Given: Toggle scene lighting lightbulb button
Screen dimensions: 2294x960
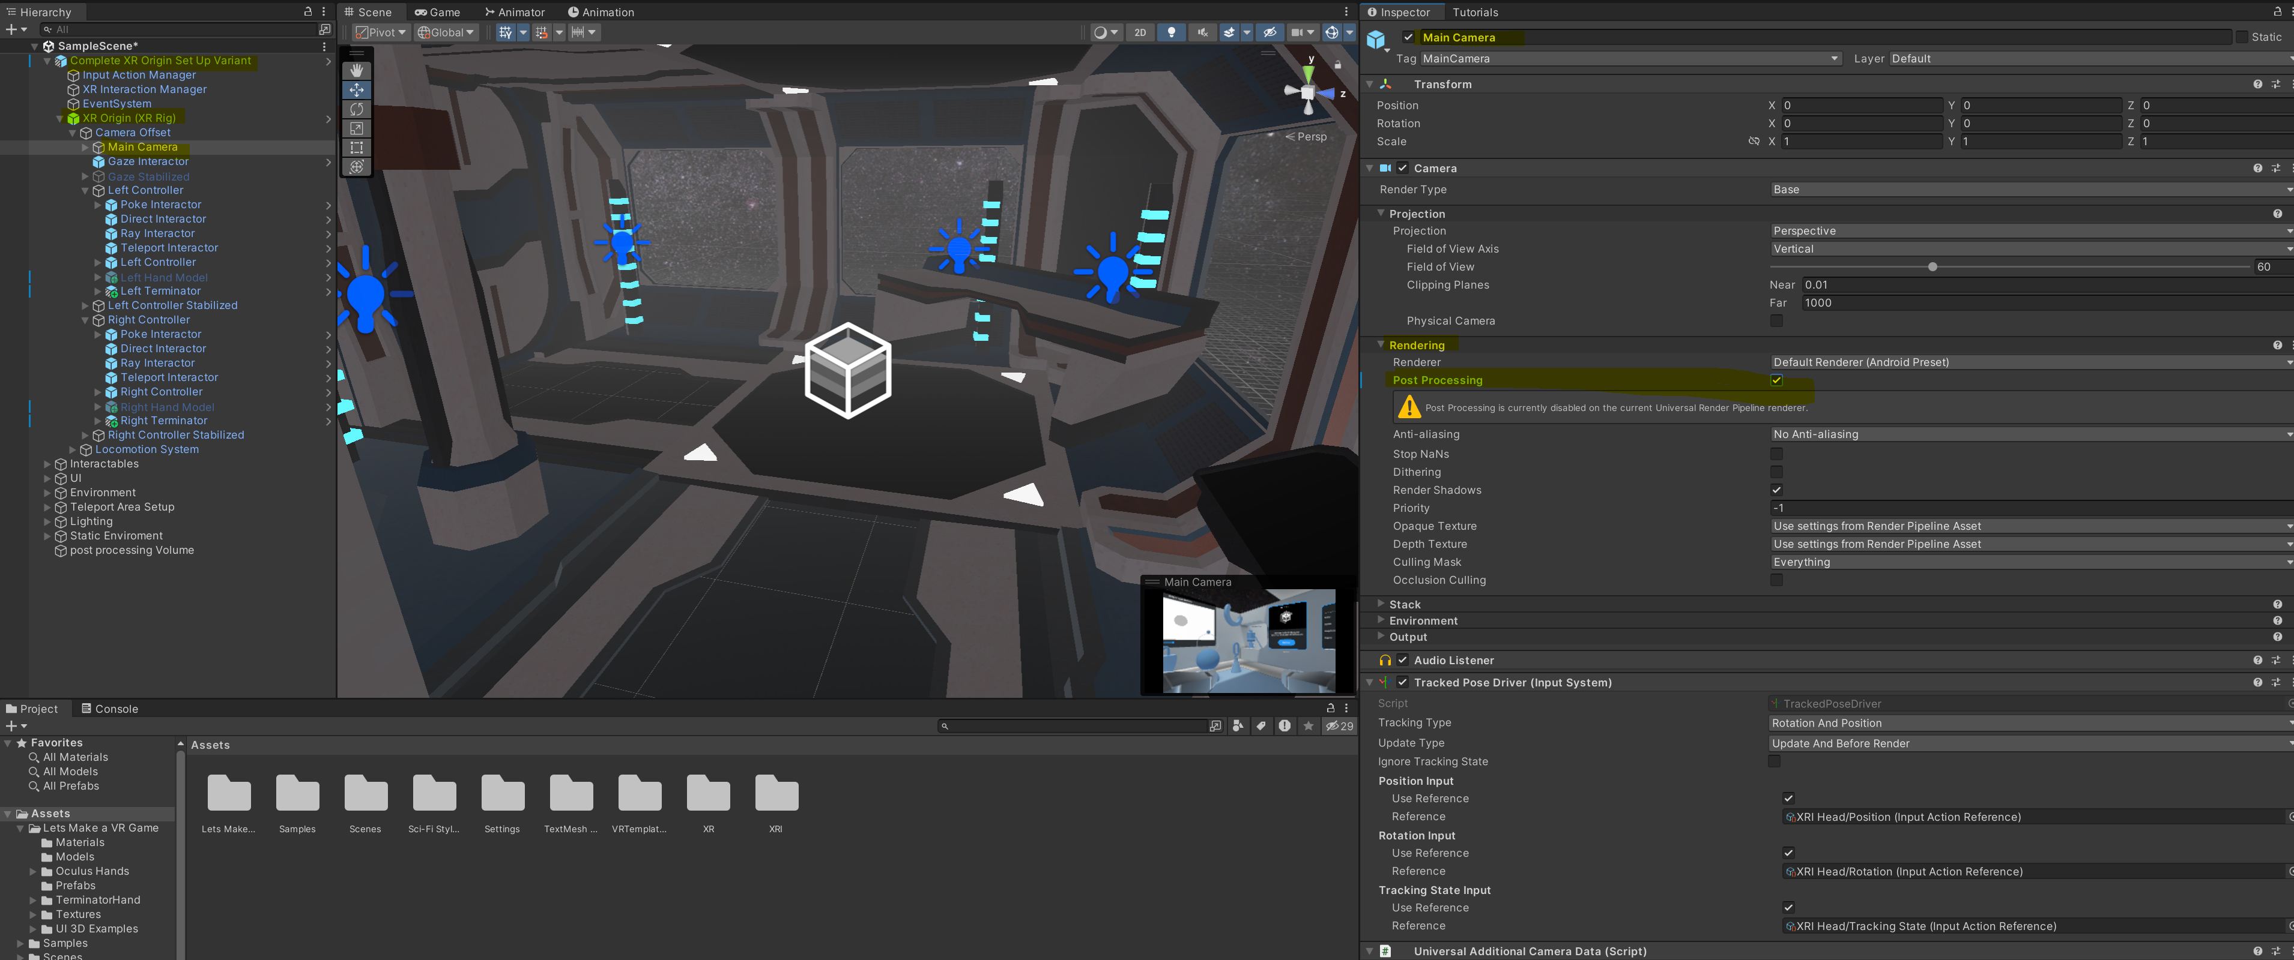Looking at the screenshot, I should [x=1171, y=32].
